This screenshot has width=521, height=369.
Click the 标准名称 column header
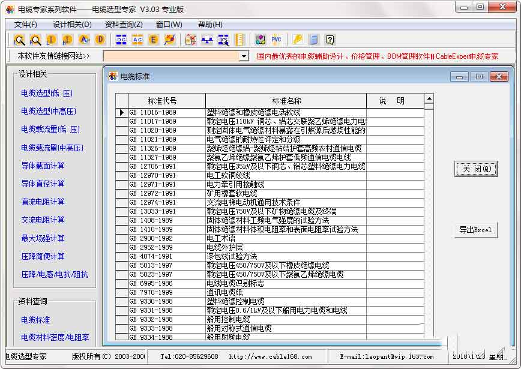(286, 101)
